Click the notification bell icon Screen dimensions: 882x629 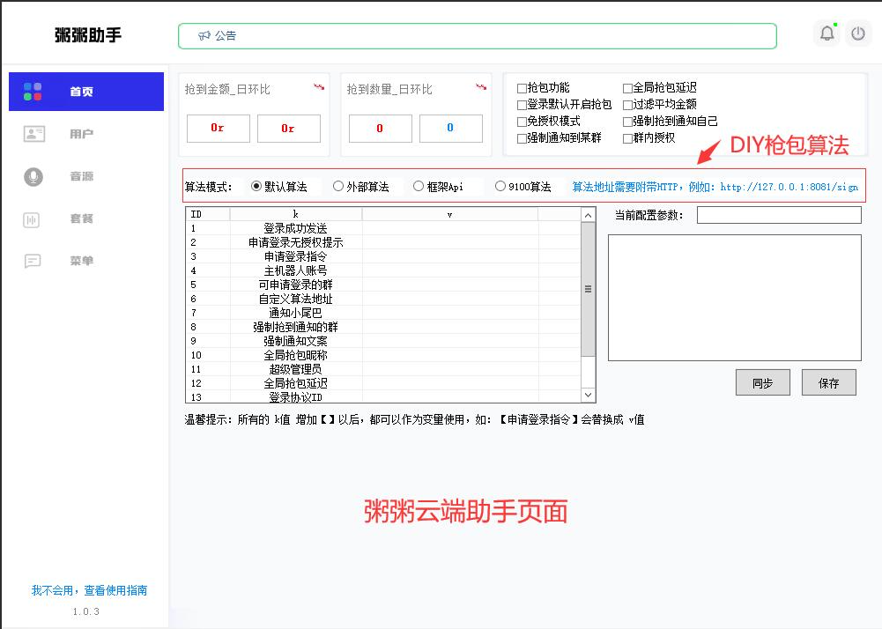(826, 34)
